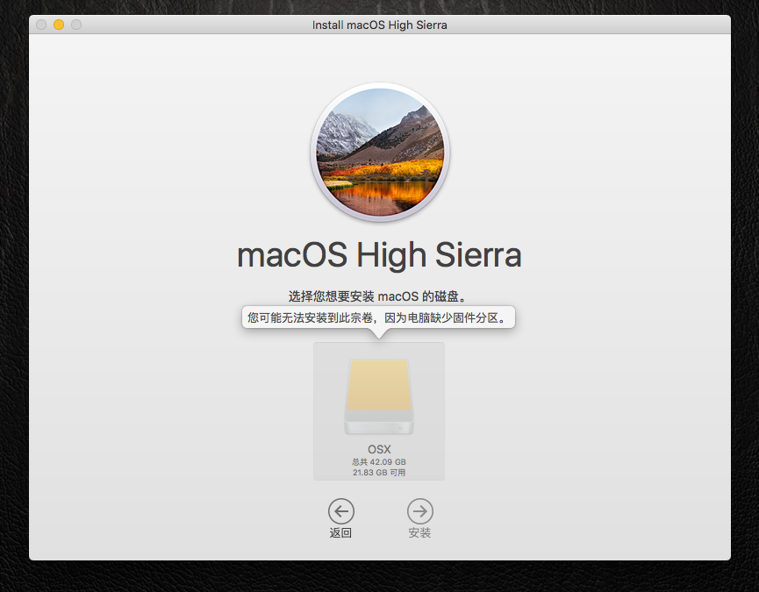The image size is (759, 592).
Task: Click the High Sierra mountain landscape logo
Action: point(379,151)
